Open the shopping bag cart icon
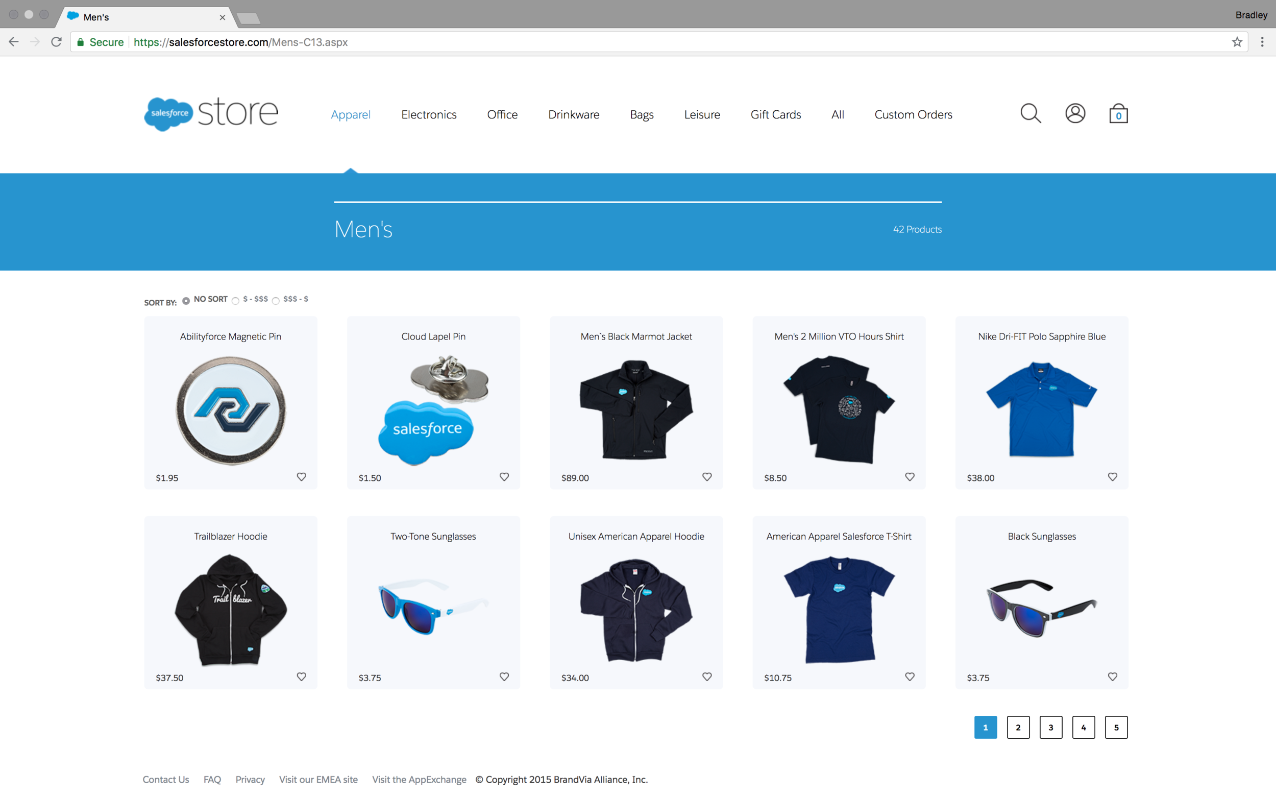Screen dimensions: 1276x798 (1118, 113)
